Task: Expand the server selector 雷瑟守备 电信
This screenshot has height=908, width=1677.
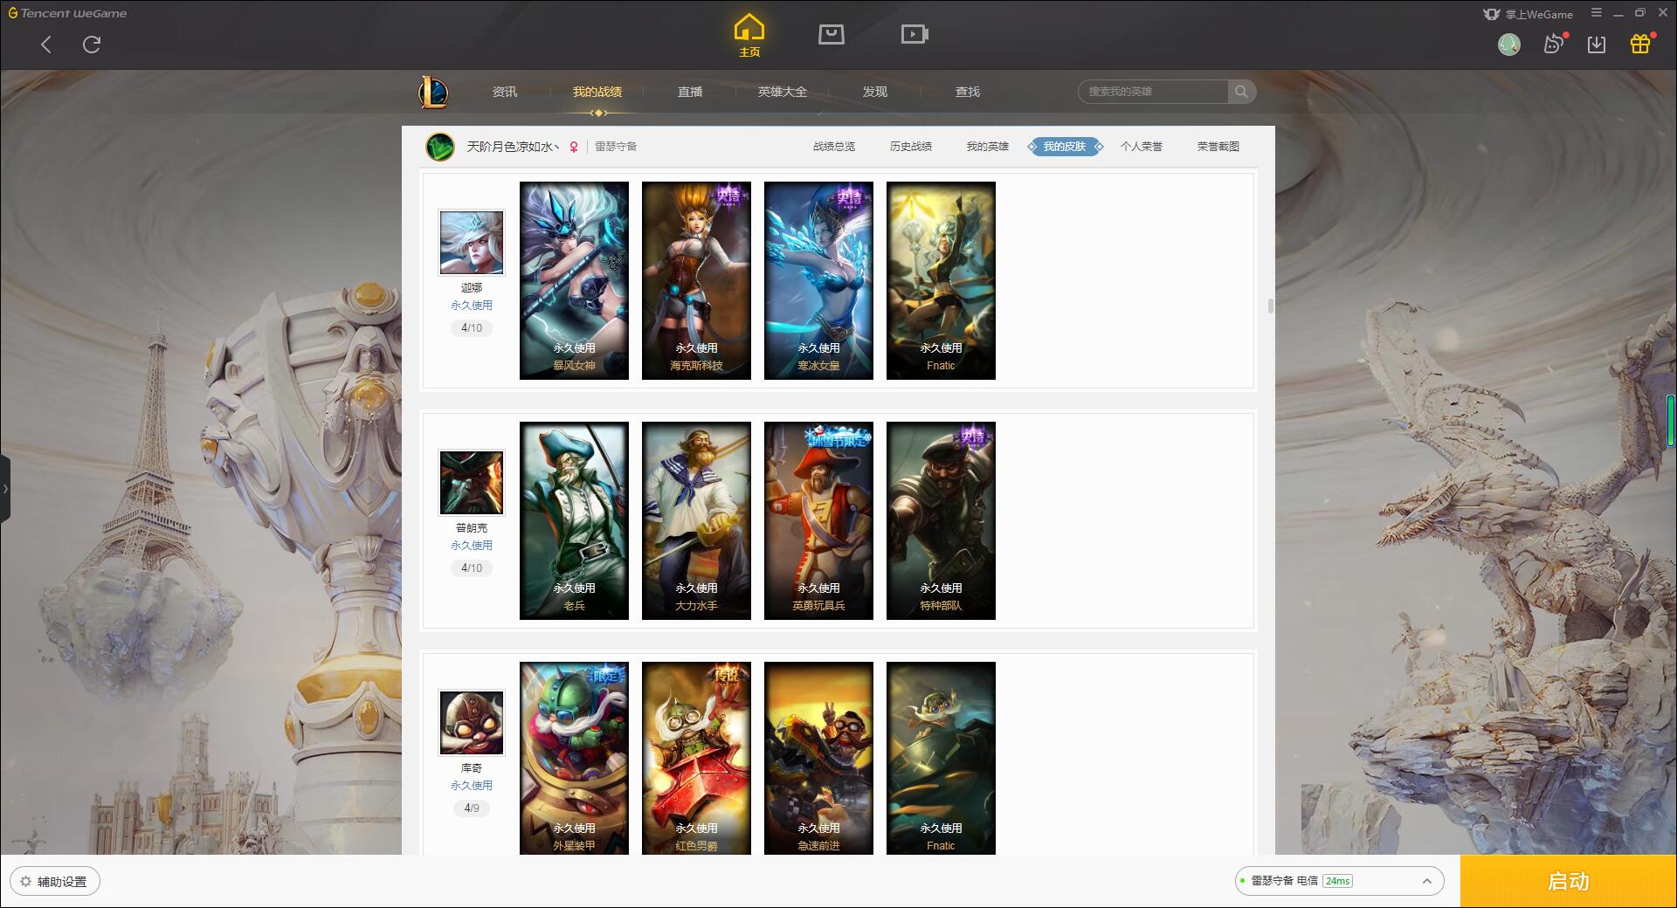Action: (1339, 881)
